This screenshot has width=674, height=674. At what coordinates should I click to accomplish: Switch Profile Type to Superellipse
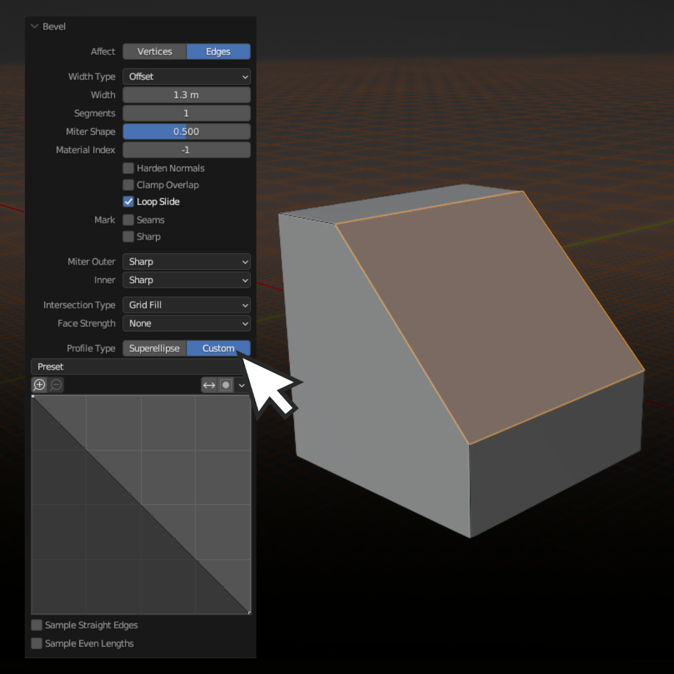(155, 348)
